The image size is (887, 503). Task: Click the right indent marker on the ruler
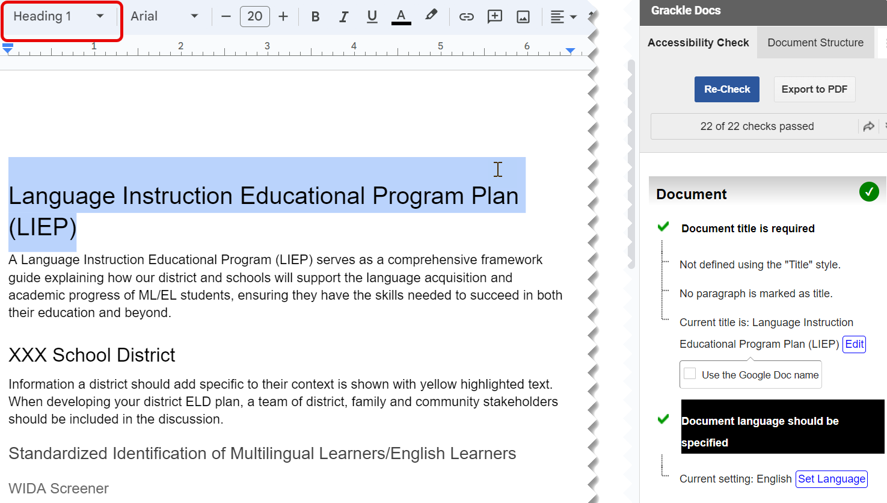570,51
